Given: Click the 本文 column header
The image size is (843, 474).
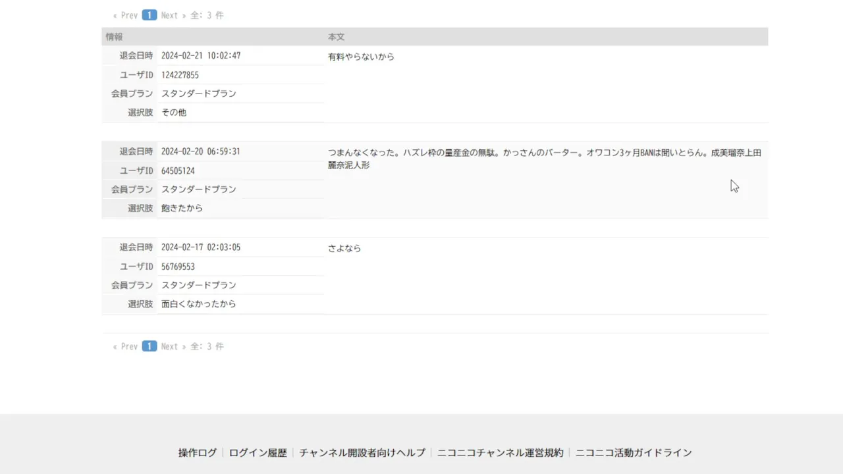Looking at the screenshot, I should pyautogui.click(x=337, y=37).
